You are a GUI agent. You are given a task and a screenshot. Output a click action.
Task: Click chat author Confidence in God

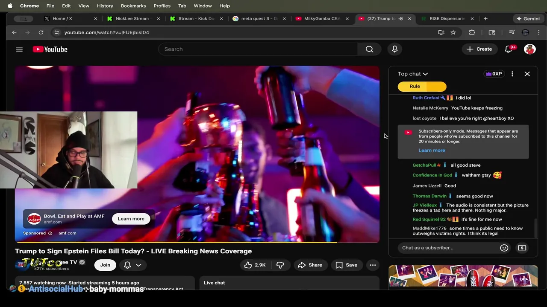click(432, 175)
